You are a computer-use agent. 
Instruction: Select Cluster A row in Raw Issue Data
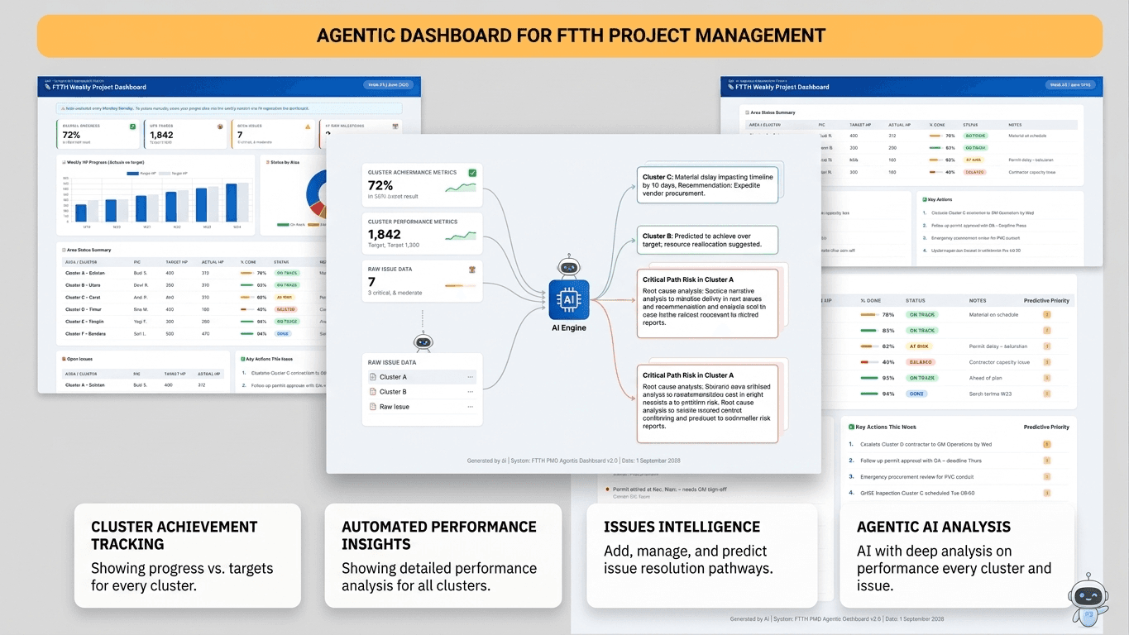click(422, 377)
